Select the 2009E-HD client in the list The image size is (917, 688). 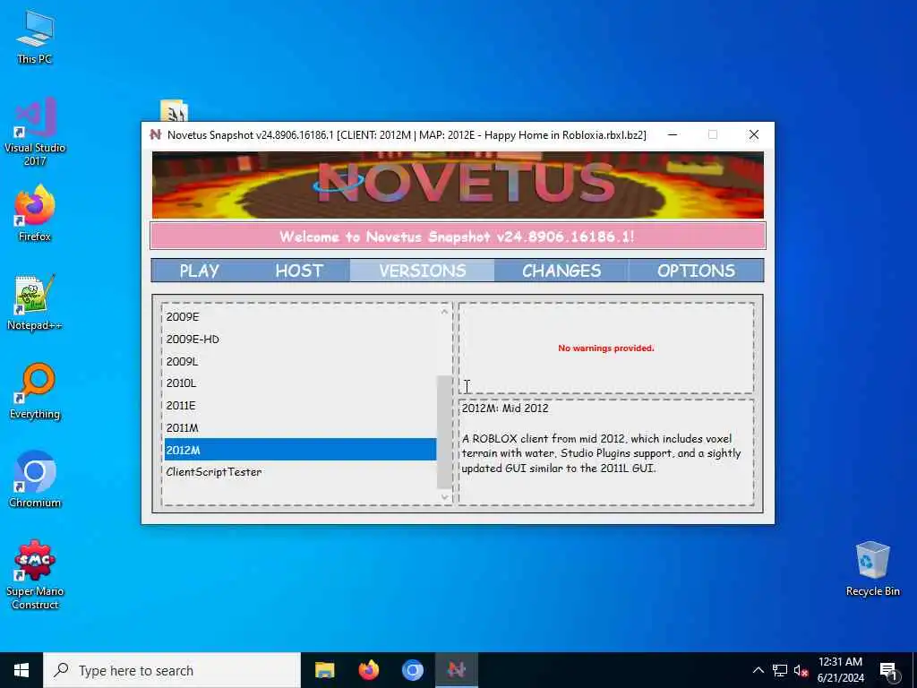pyautogui.click(x=300, y=339)
